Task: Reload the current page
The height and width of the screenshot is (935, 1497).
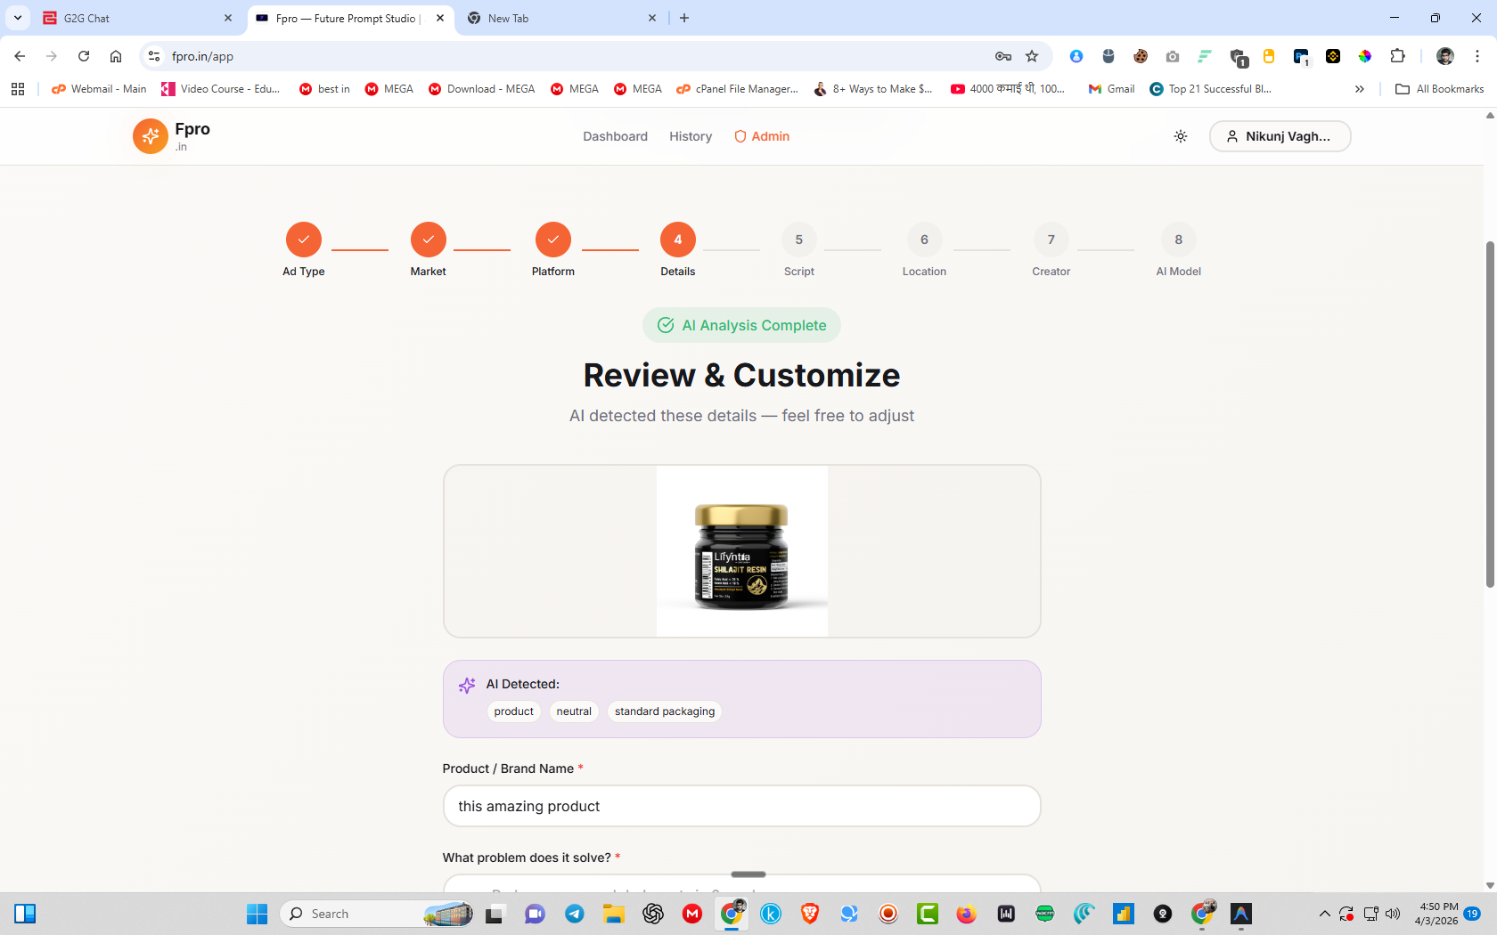Action: tap(84, 56)
